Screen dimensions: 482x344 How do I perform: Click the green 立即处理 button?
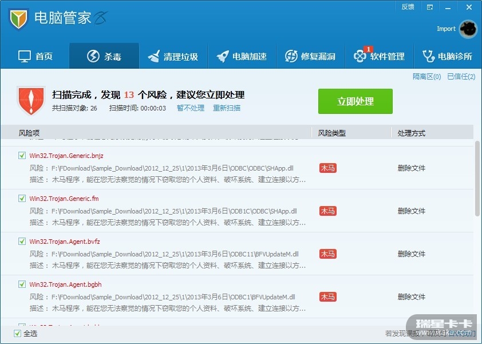(x=355, y=101)
